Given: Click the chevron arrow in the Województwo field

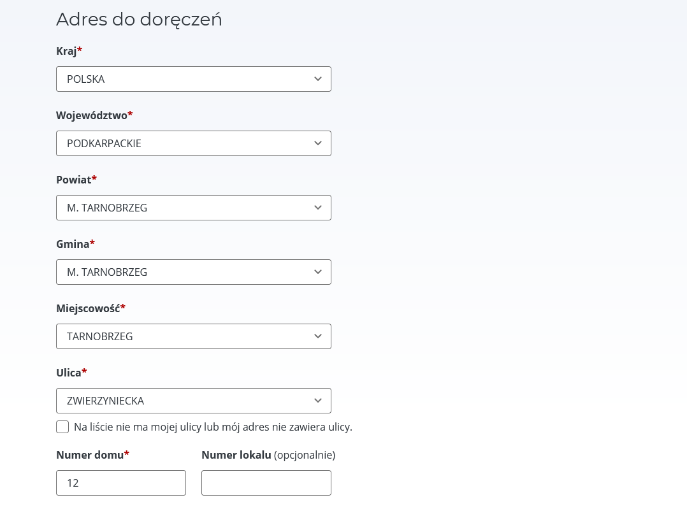Looking at the screenshot, I should (x=317, y=143).
